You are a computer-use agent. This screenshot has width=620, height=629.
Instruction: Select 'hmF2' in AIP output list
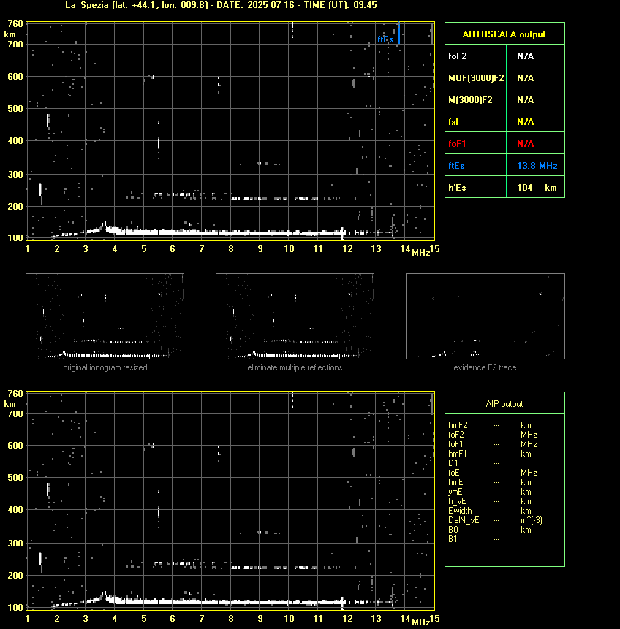(x=458, y=425)
